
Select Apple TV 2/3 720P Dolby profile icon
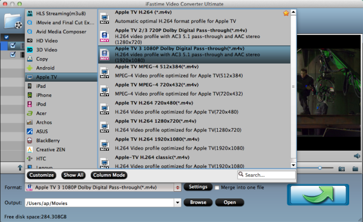click(105, 36)
